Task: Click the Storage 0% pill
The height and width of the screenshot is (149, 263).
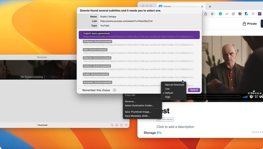Action: point(153,133)
